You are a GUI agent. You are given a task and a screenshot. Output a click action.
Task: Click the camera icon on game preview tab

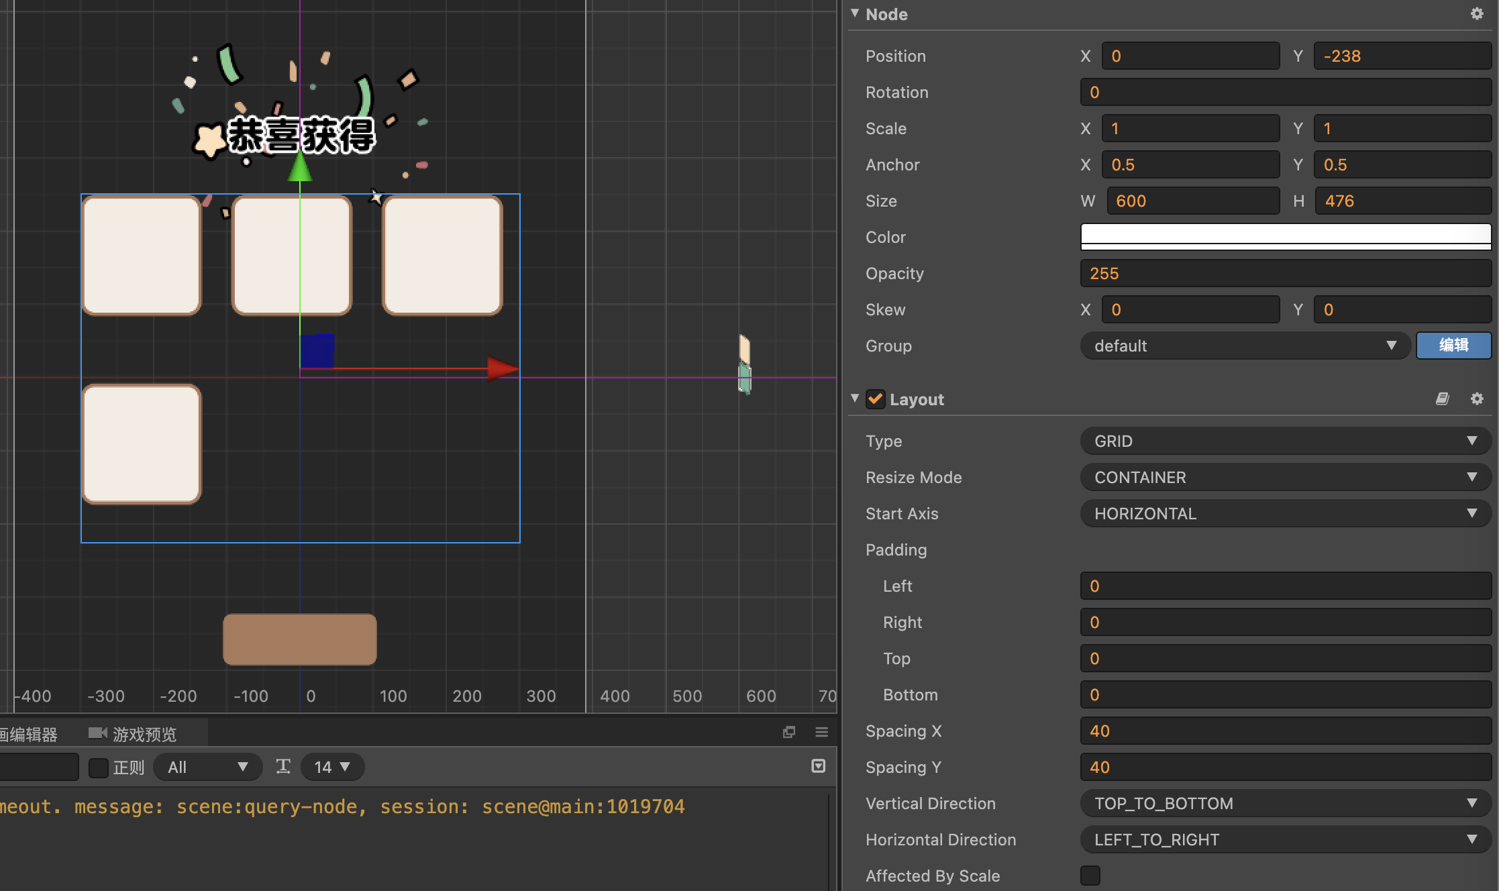click(97, 733)
